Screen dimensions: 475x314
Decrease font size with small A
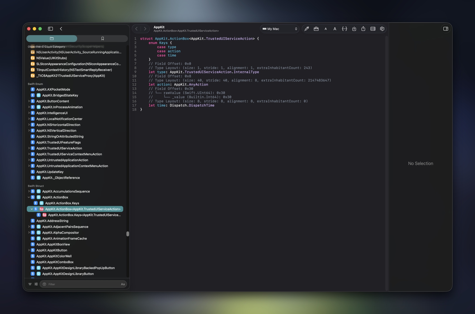point(326,29)
